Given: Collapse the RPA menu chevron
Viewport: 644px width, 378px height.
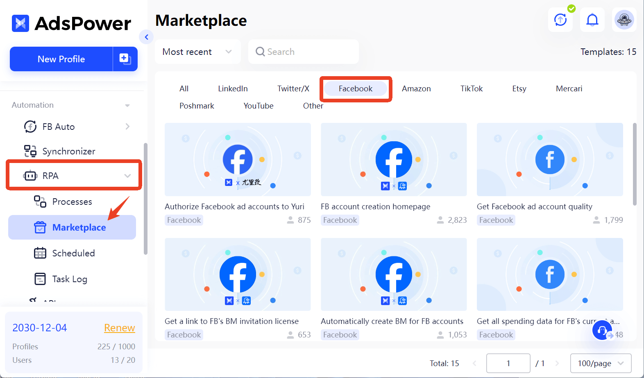Looking at the screenshot, I should tap(127, 176).
